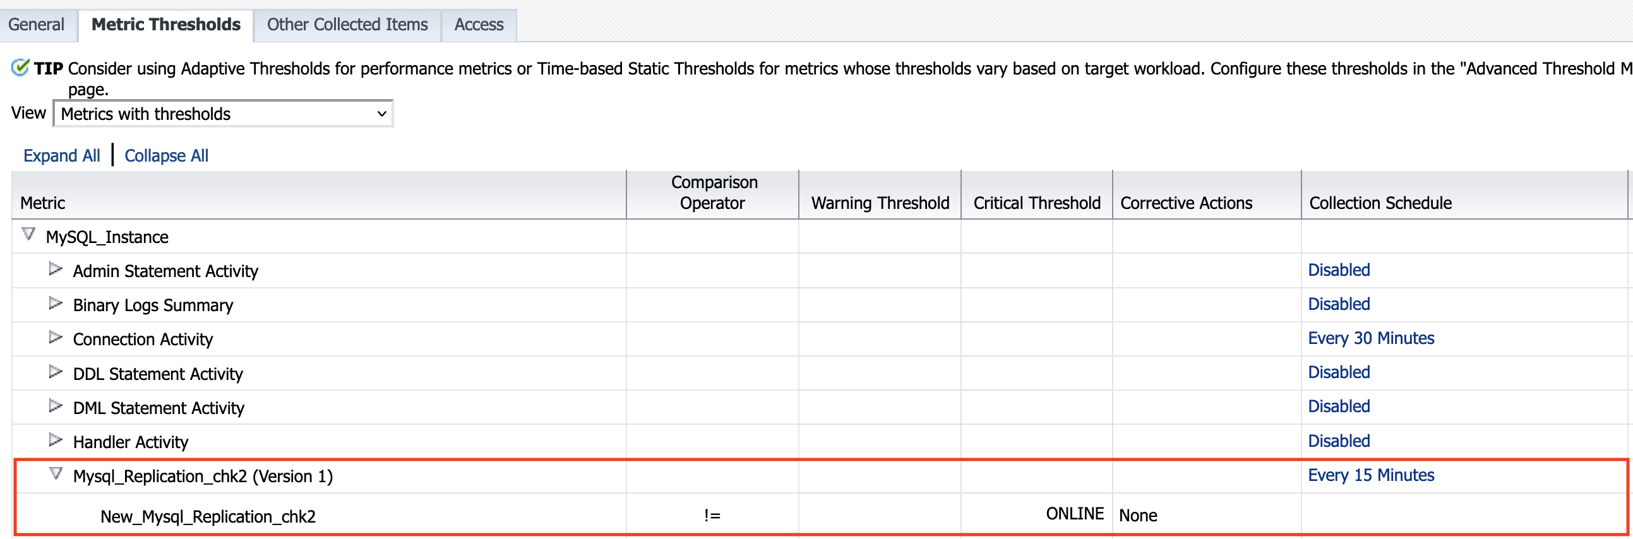Click Disabled schedule for Admin Statement Activity
The image size is (1633, 539).
click(x=1338, y=270)
